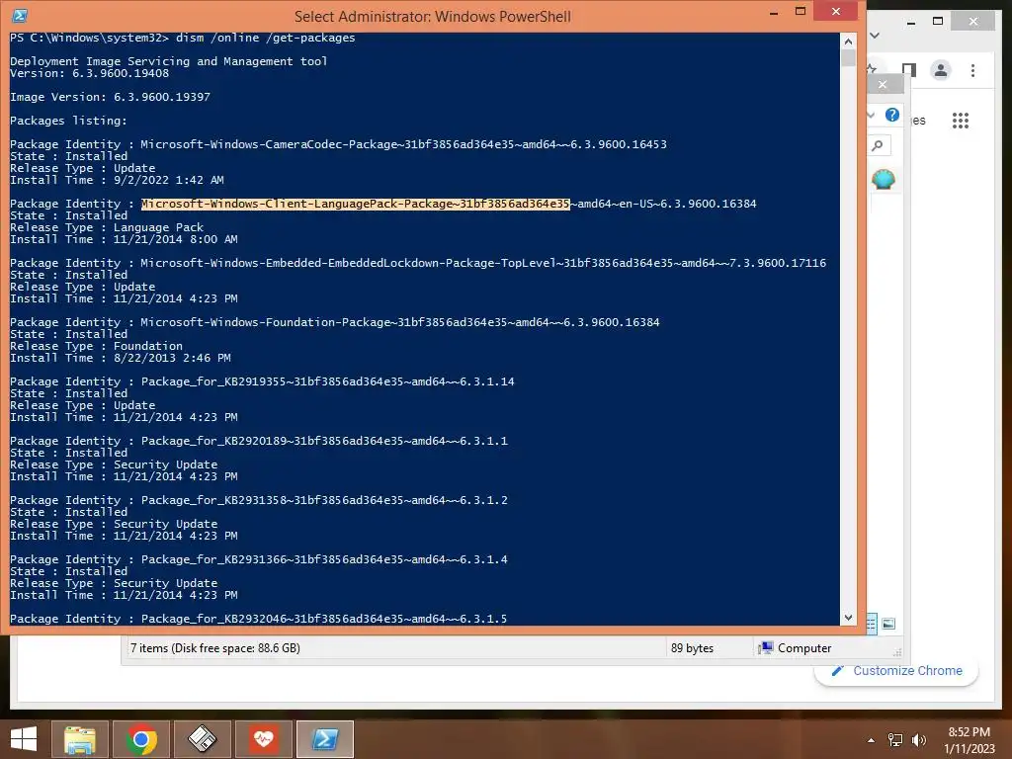Click 'Release Type : Foundation' line
This screenshot has width=1012, height=759.
pos(96,346)
